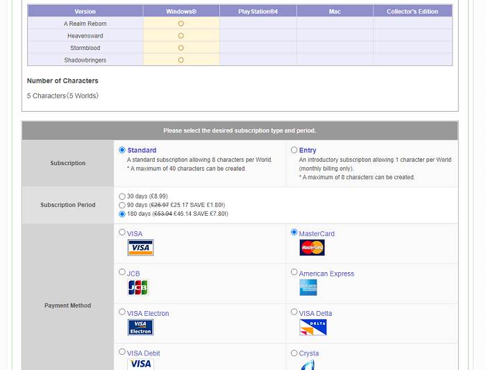Screen dimensions: 486x370
Task: Select MasterCard payment radio button
Action: pos(294,233)
